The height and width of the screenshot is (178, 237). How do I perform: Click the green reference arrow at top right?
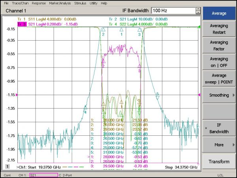tap(199, 27)
